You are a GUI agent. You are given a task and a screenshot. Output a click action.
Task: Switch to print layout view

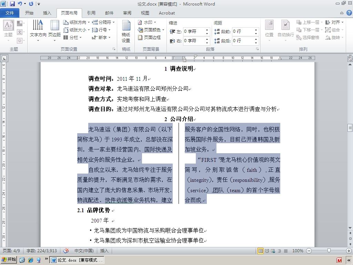[x=260, y=251]
